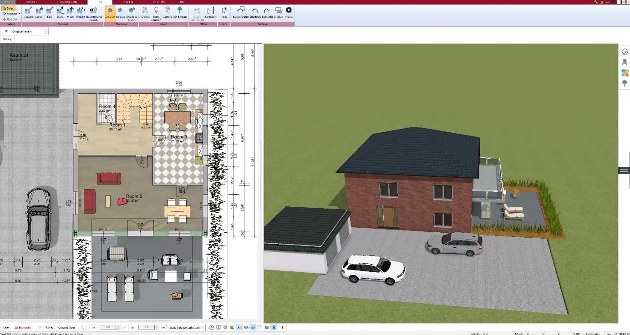The width and height of the screenshot is (630, 335).
Task: Click the 3D-Bitmap tree icon
Action: 180,12
